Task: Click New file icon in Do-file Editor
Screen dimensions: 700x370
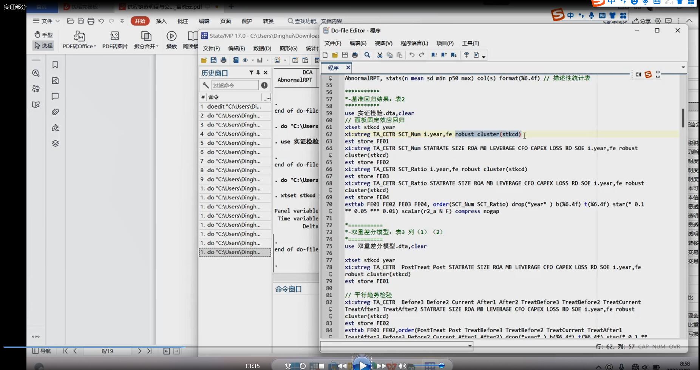Action: coord(325,55)
